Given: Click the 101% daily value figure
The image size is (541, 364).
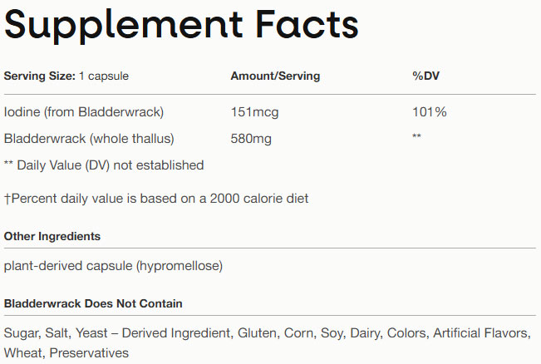Looking at the screenshot, I should tap(429, 111).
